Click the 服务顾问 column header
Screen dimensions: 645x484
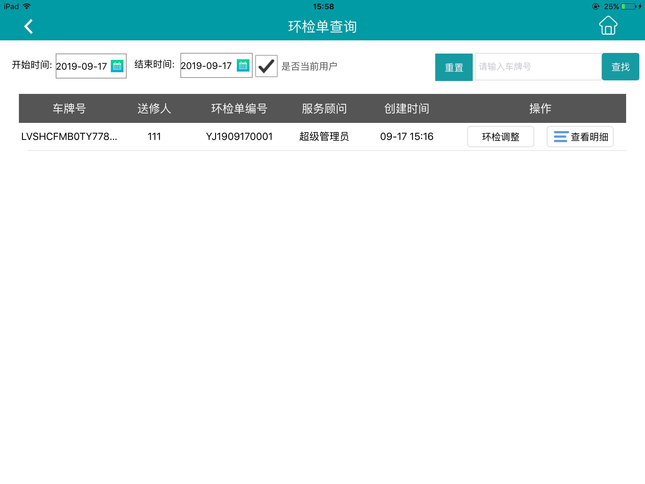324,108
